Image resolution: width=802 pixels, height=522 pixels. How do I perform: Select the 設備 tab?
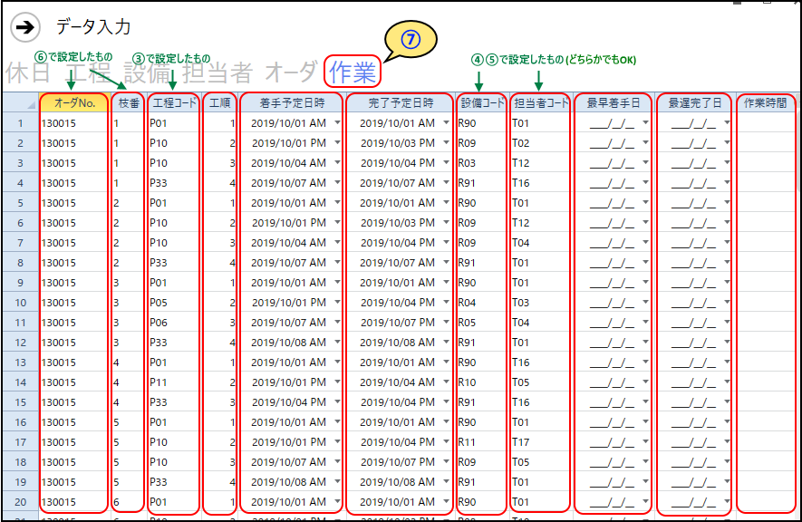(149, 72)
